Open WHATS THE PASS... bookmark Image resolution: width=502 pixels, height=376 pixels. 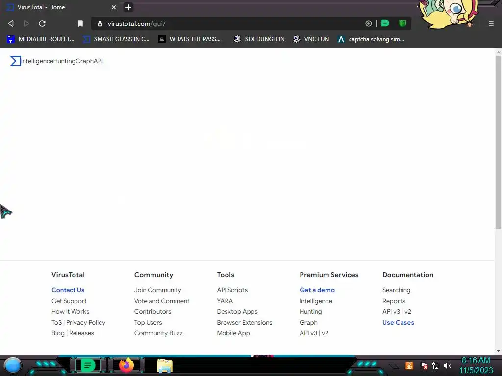189,39
